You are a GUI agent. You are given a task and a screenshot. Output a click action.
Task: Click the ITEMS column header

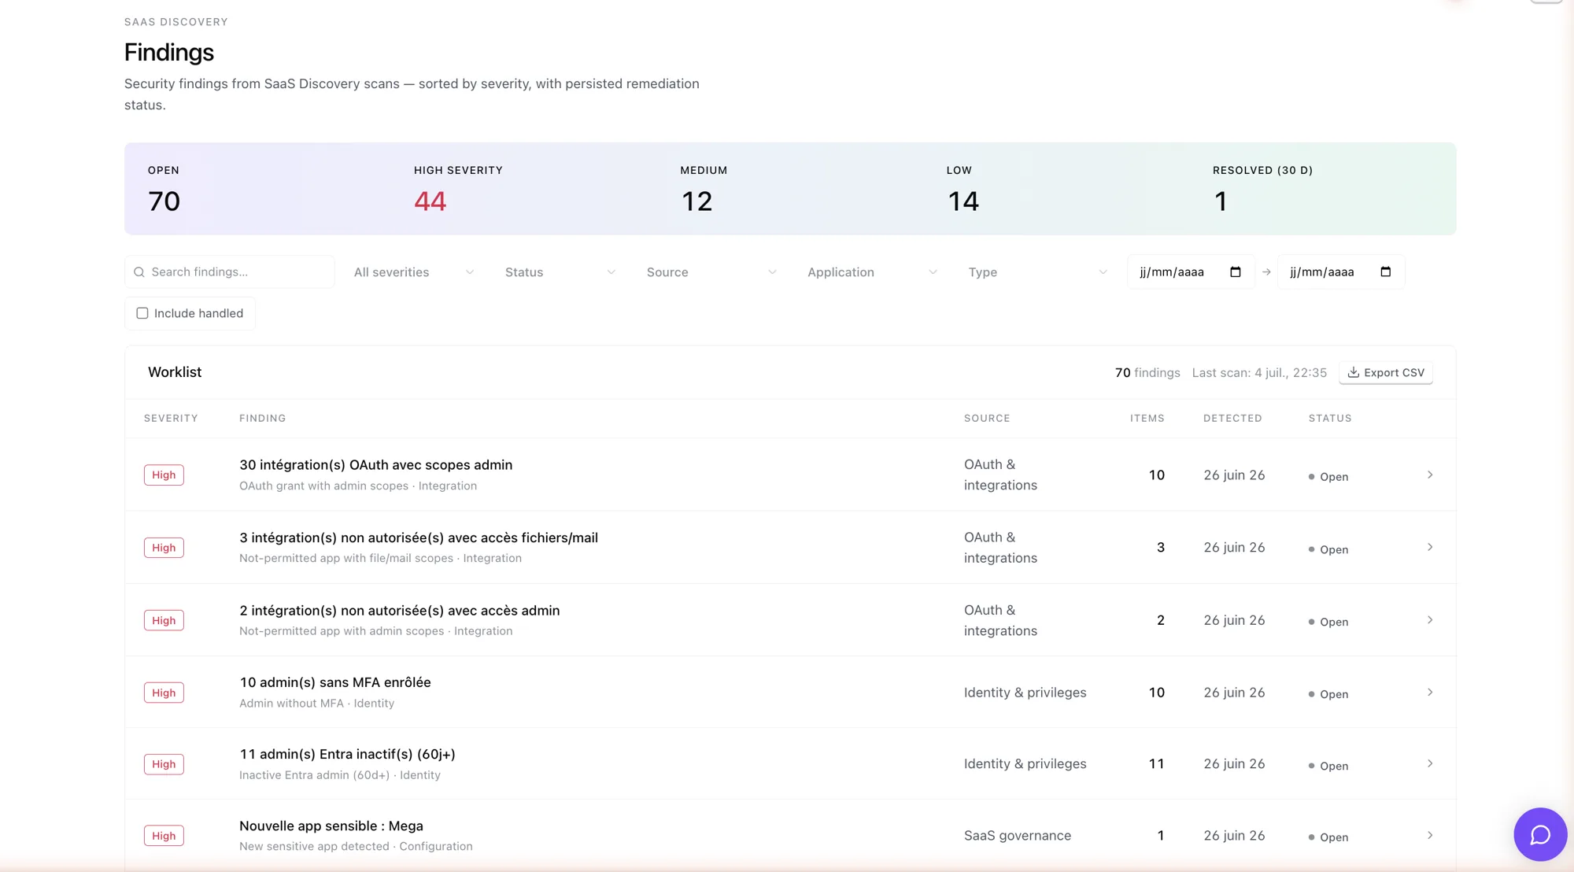[x=1147, y=418]
